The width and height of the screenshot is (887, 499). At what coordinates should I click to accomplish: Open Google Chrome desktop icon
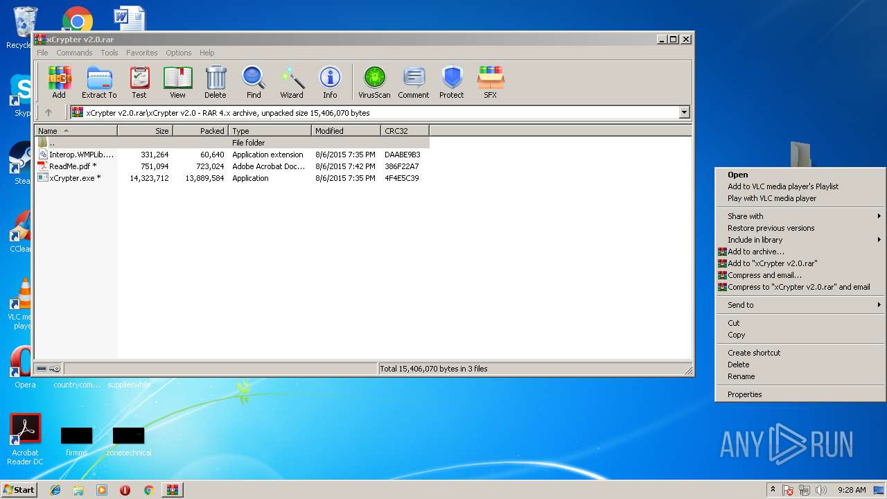pyautogui.click(x=78, y=21)
